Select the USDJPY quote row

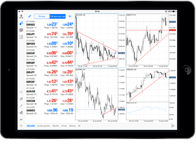[50, 34]
